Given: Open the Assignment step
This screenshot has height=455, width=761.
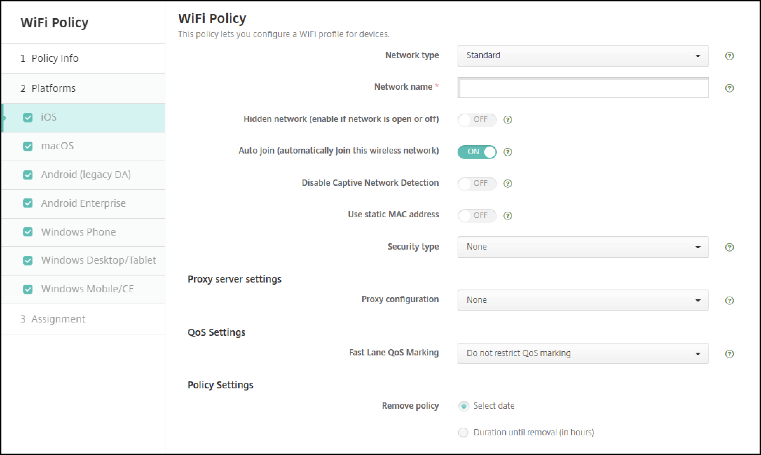Looking at the screenshot, I should click(58, 319).
